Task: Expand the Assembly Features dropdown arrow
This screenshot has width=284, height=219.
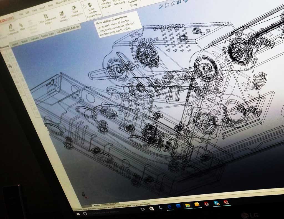Action: point(108,12)
